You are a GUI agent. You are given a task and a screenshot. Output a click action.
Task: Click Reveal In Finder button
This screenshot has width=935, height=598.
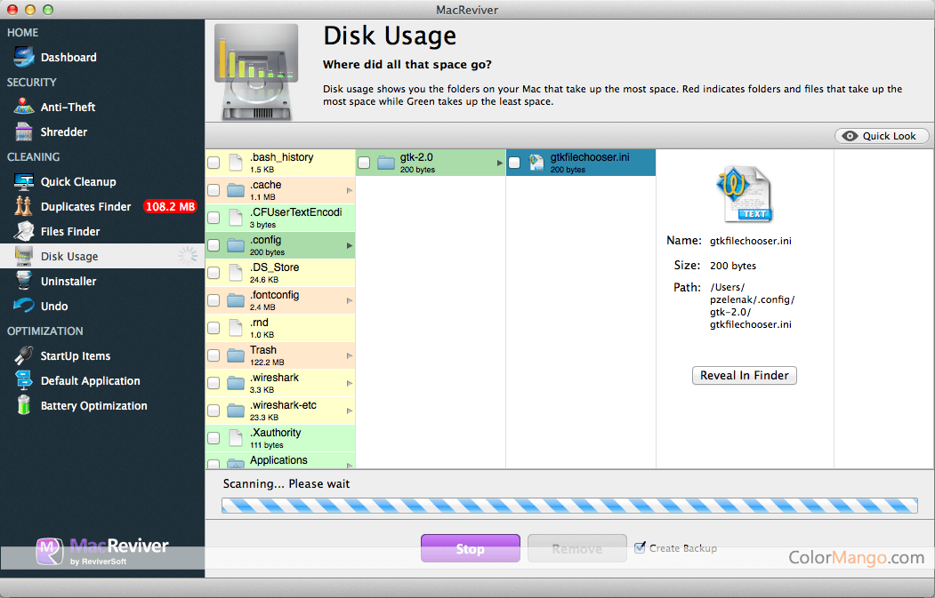pos(744,376)
